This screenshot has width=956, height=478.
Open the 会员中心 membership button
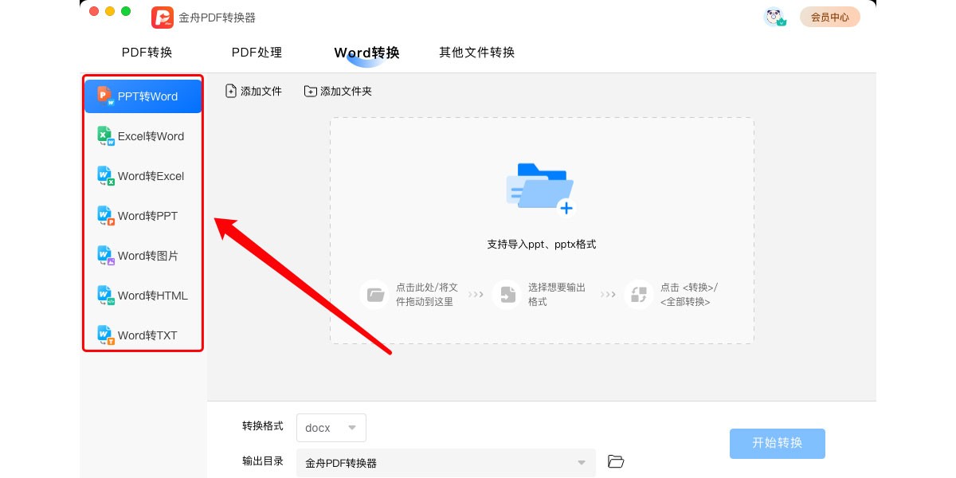(x=829, y=17)
